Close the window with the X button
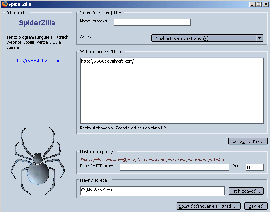 coord(265,4)
